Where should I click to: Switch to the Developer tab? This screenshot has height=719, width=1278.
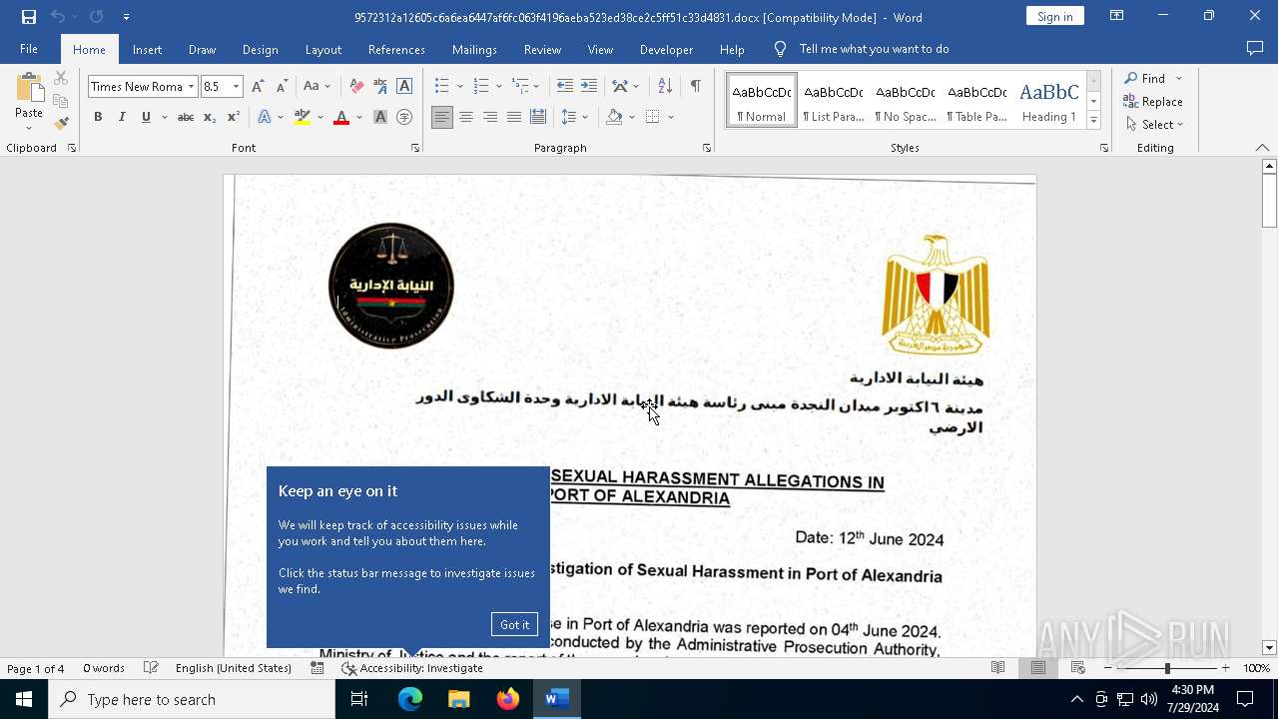point(666,49)
